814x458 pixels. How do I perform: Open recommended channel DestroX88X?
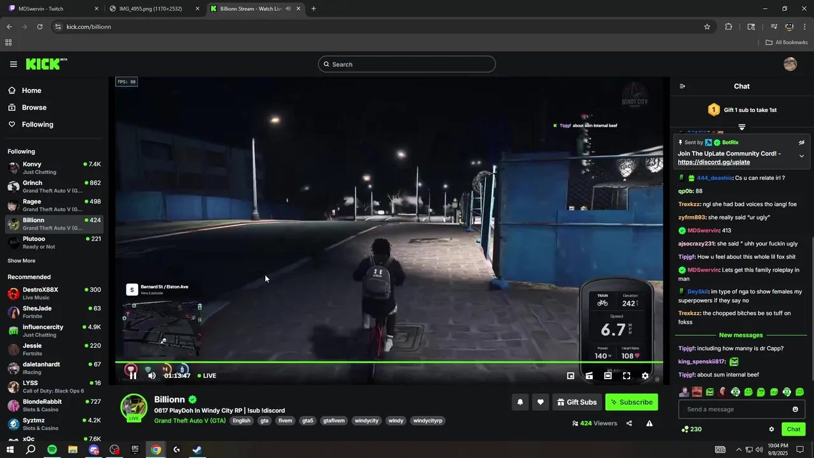[54, 293]
